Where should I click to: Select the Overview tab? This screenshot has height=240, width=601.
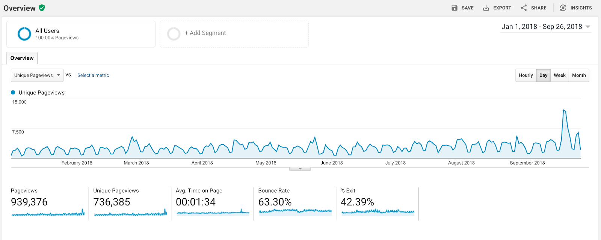(22, 58)
